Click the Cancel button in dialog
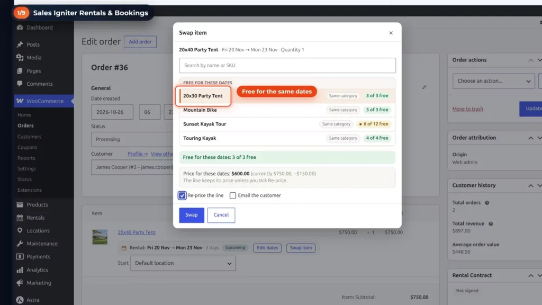The width and height of the screenshot is (542, 305). (x=221, y=215)
